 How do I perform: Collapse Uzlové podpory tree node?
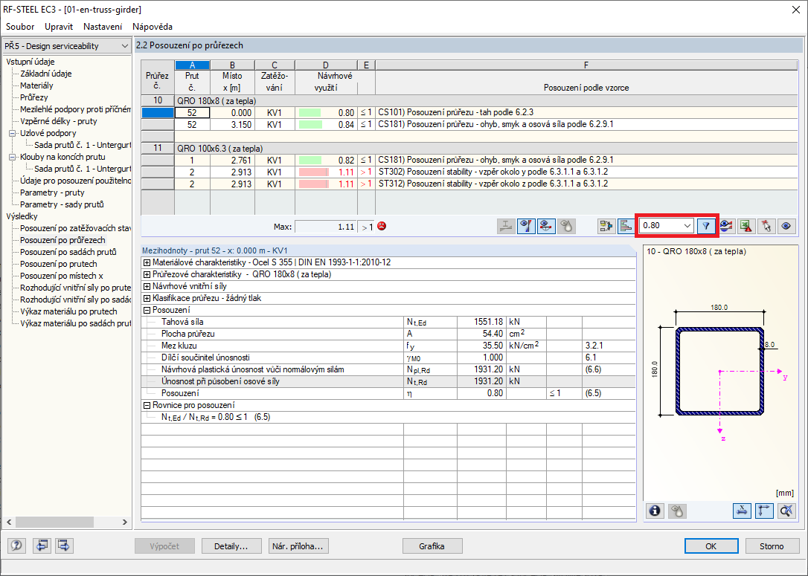pos(13,133)
